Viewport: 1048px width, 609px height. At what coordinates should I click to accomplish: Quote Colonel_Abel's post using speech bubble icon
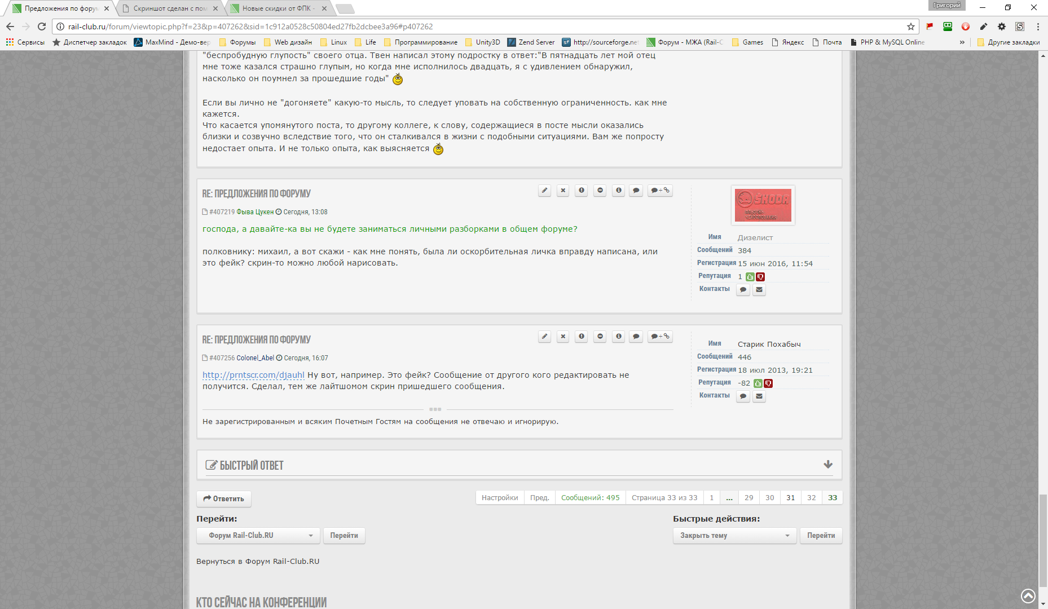636,337
